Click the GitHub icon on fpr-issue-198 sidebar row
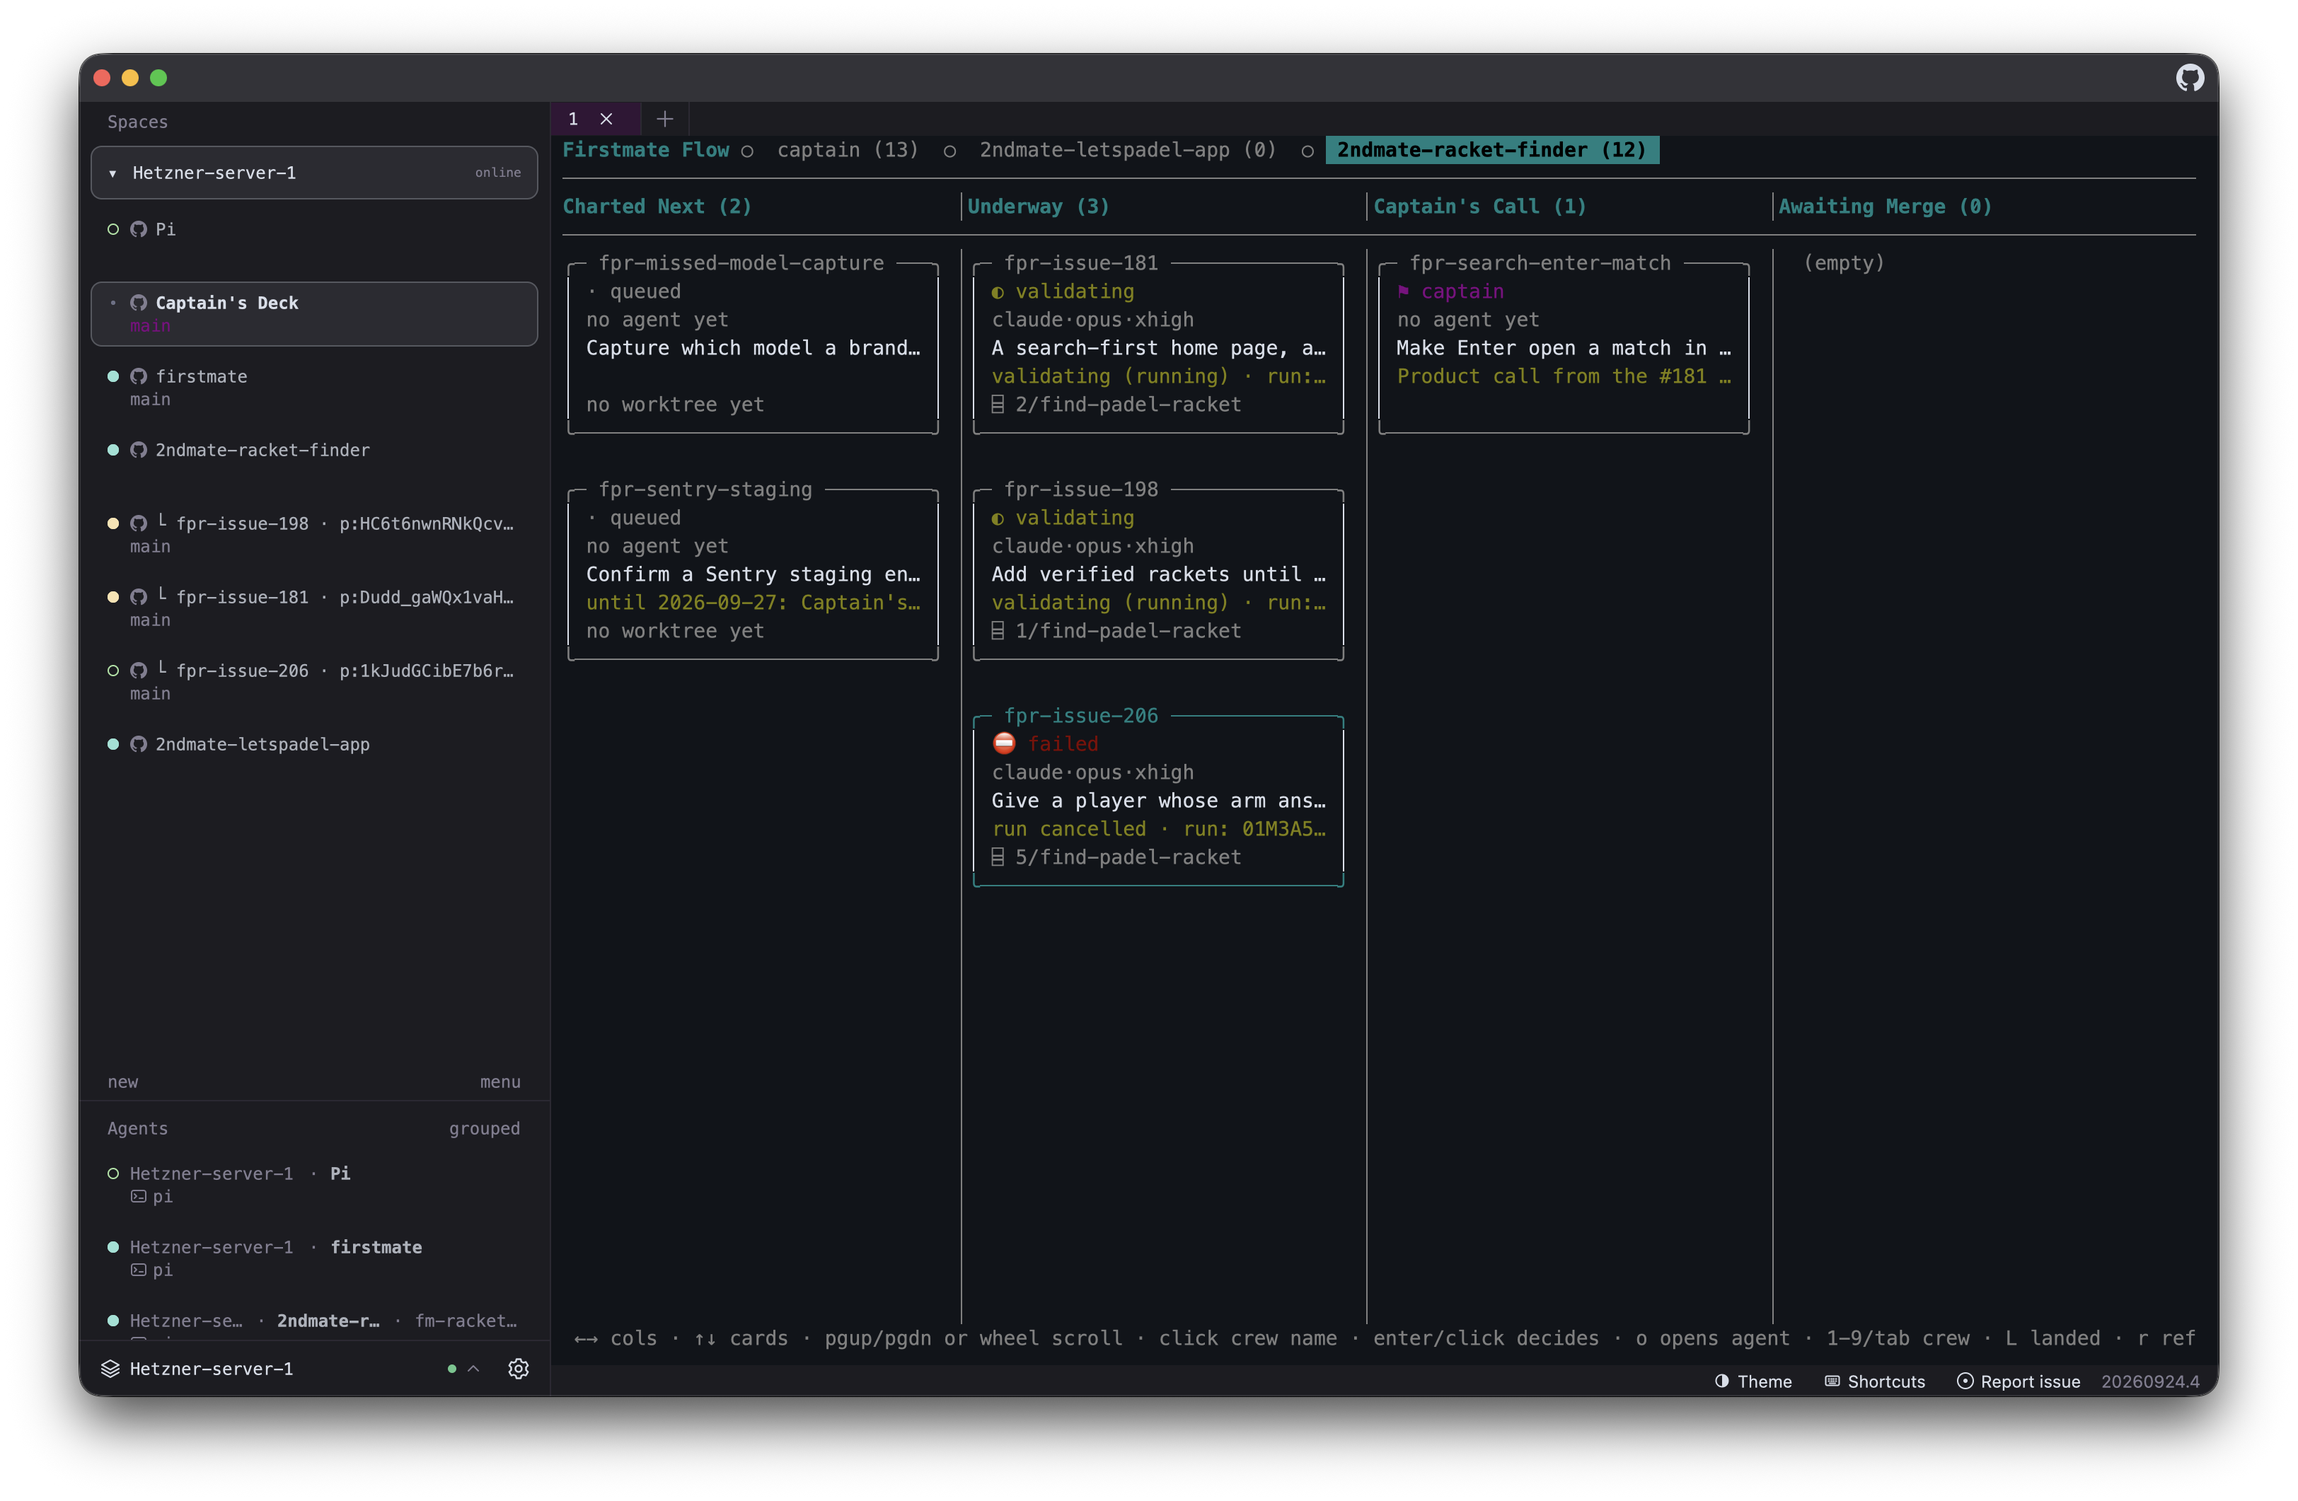Viewport: 2298px width, 1501px height. pos(139,523)
